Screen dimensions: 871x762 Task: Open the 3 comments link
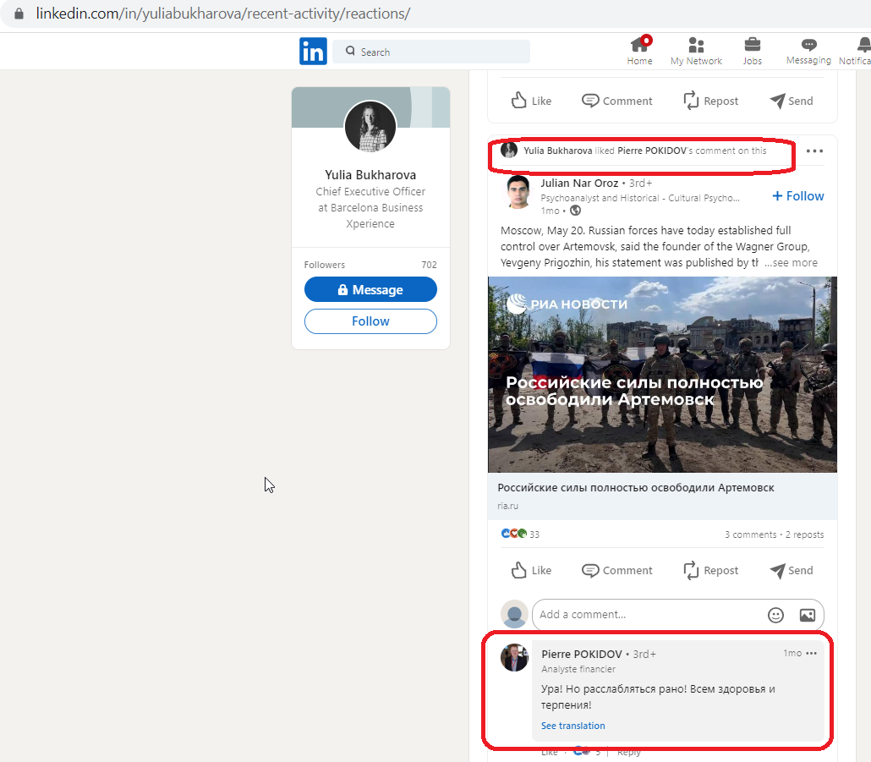point(750,534)
